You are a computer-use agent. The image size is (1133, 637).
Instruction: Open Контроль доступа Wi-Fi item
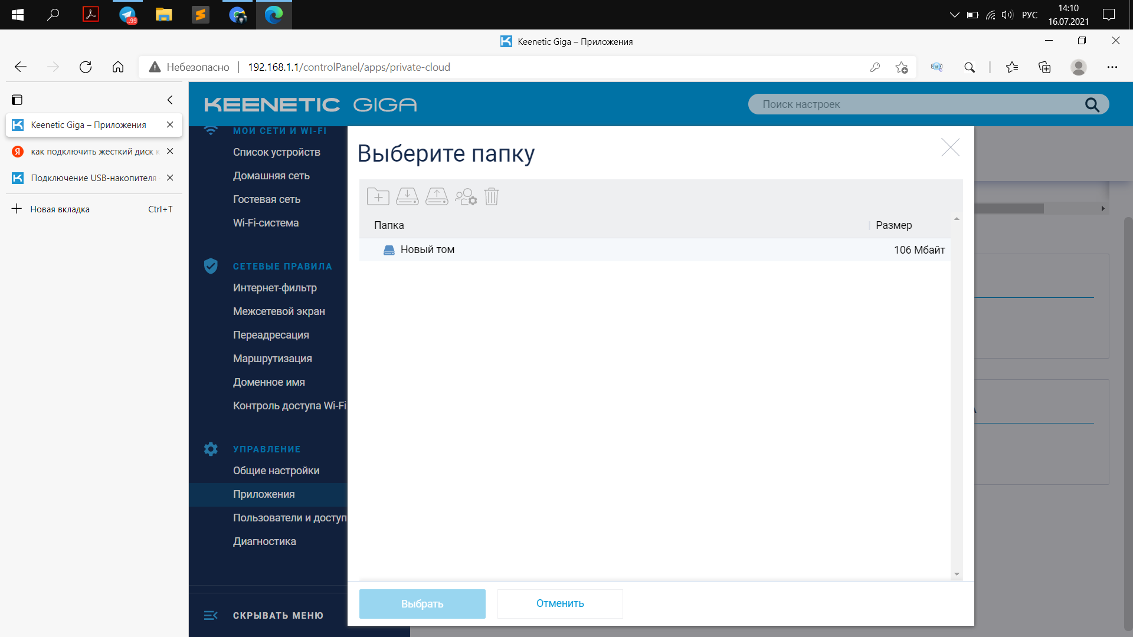[x=289, y=406]
